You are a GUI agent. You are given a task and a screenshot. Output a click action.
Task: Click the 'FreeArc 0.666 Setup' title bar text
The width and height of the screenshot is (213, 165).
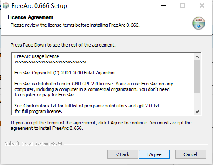(x=39, y=6)
